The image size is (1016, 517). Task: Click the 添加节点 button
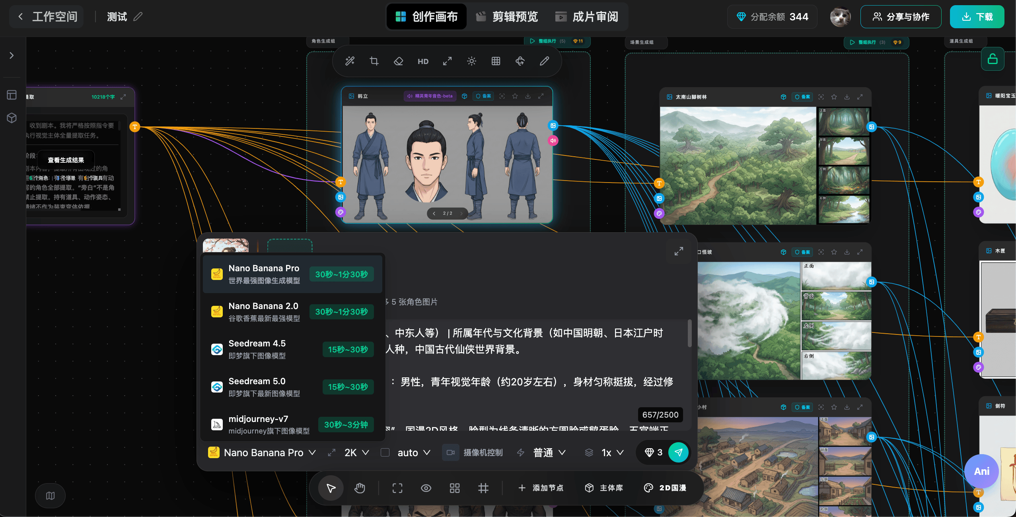(x=541, y=488)
